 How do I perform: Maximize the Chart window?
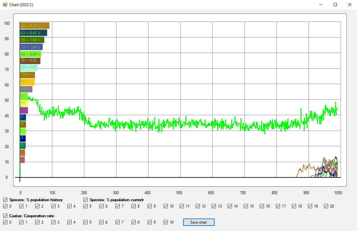[335, 5]
